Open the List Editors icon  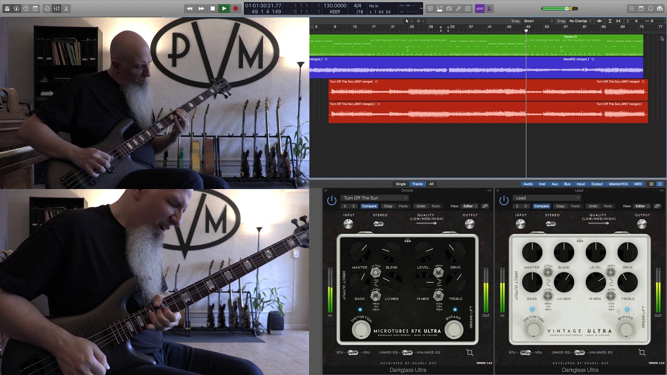[x=632, y=8]
